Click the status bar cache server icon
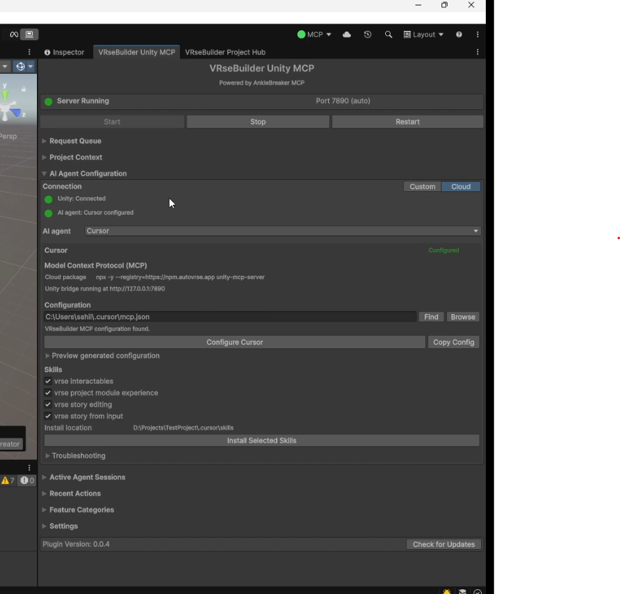 462,591
